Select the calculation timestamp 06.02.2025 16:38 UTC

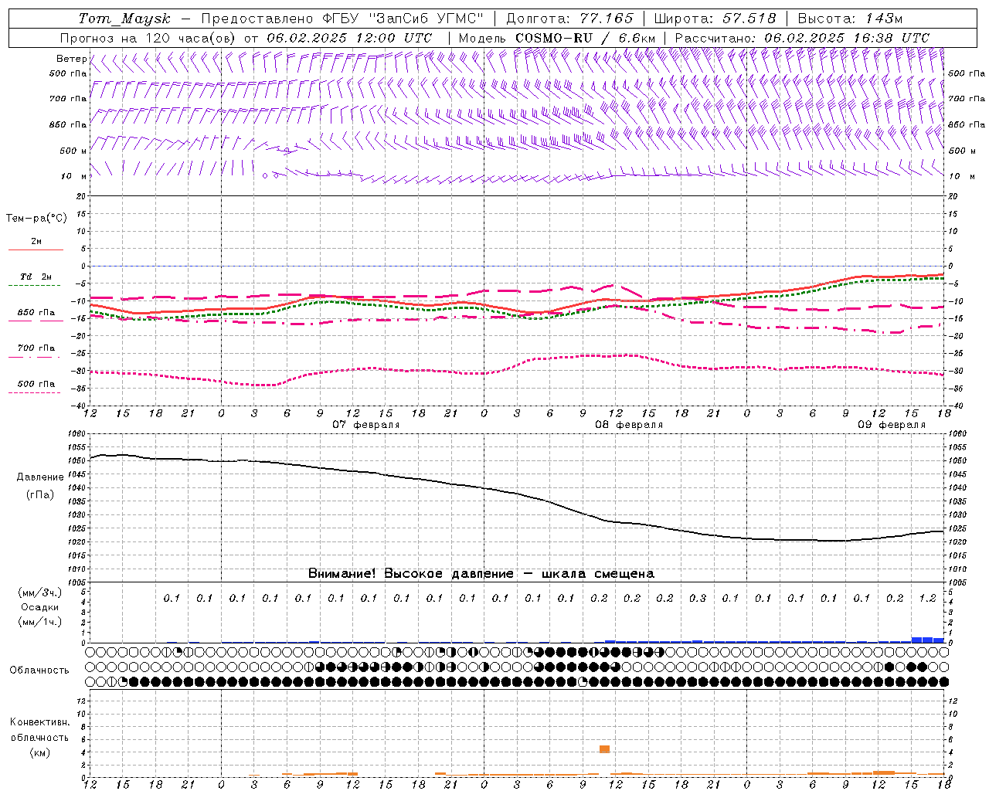(x=847, y=38)
